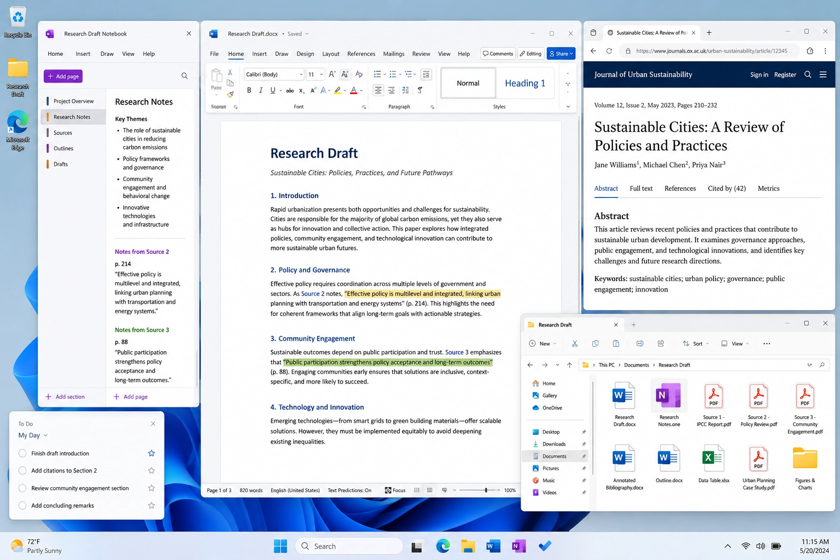The height and width of the screenshot is (560, 840).
Task: Click the Show paragraph marks icon
Action: (420, 90)
